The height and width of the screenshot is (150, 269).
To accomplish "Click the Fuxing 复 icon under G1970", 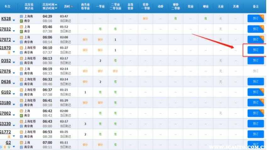I will tap(9, 52).
